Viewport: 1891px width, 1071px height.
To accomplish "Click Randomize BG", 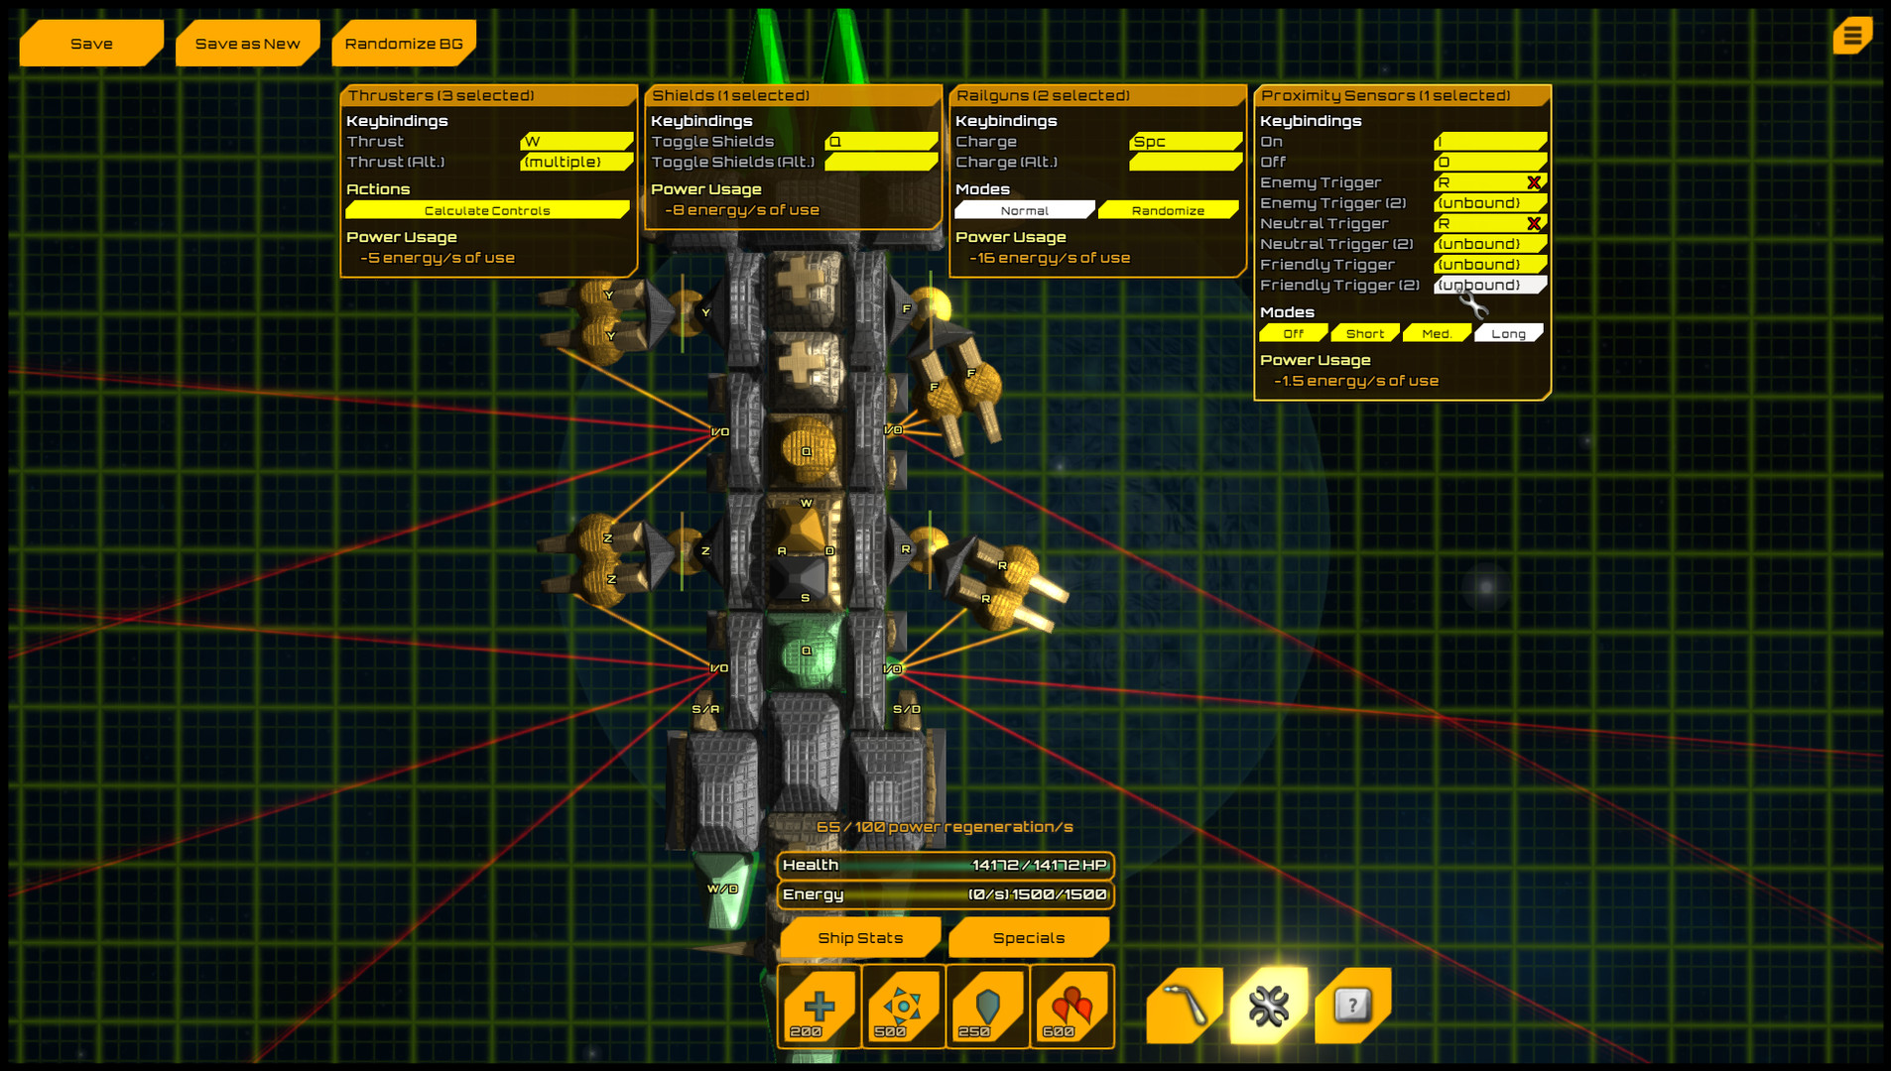I will [x=403, y=43].
